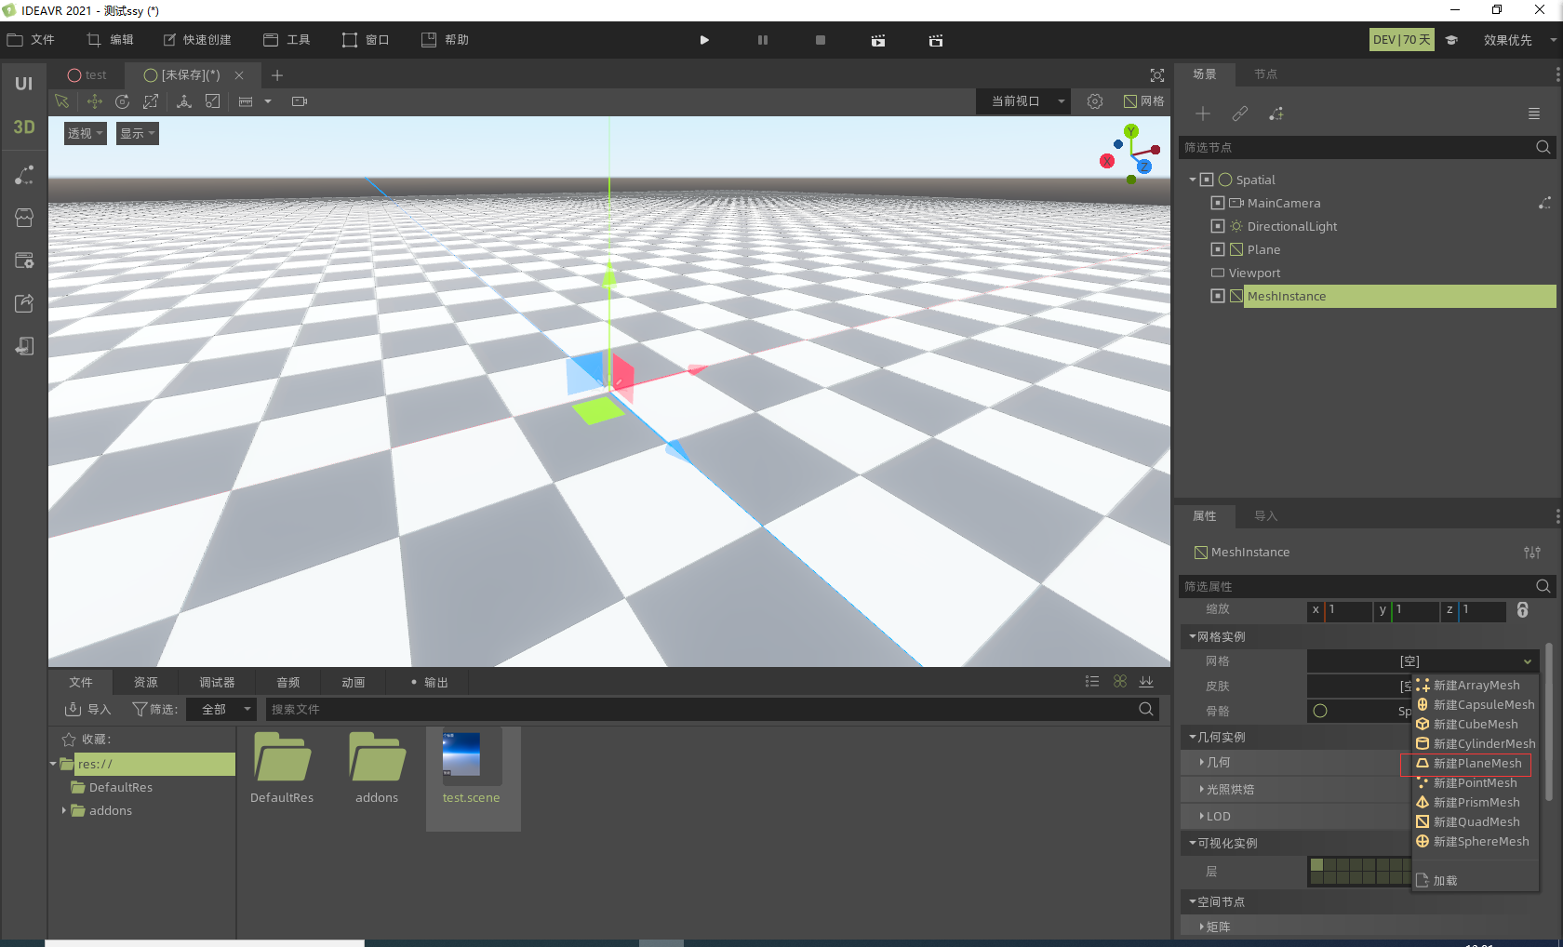Screen dimensions: 1563x947
Task: Add a new scene tab with plus
Action: [277, 75]
